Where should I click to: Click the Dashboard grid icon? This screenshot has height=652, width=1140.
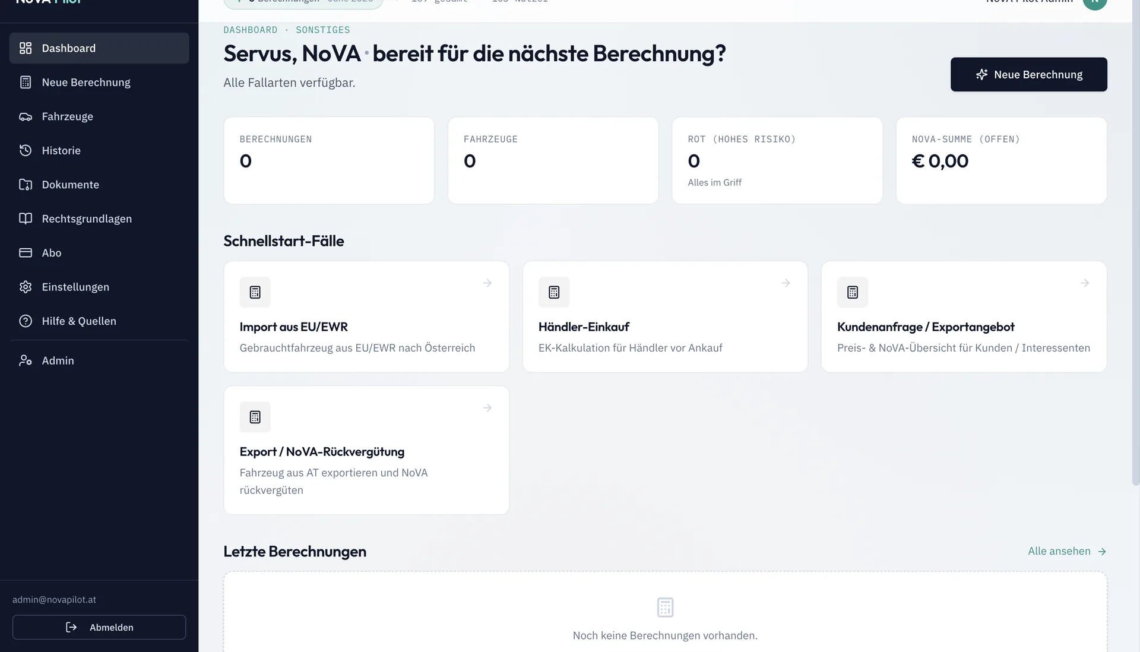[26, 48]
